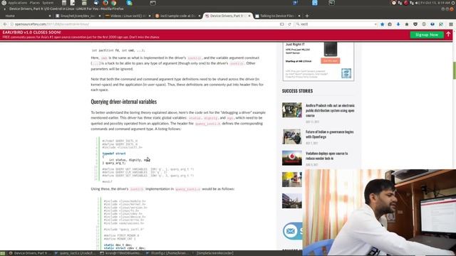The height and width of the screenshot is (256, 456).
Task: Click the show desktop icon in taskbar
Action: pyautogui.click(x=3, y=253)
